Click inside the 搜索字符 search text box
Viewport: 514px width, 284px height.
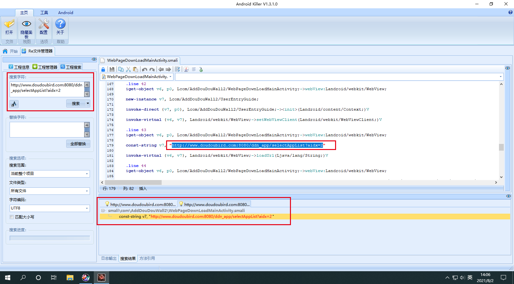coord(47,89)
